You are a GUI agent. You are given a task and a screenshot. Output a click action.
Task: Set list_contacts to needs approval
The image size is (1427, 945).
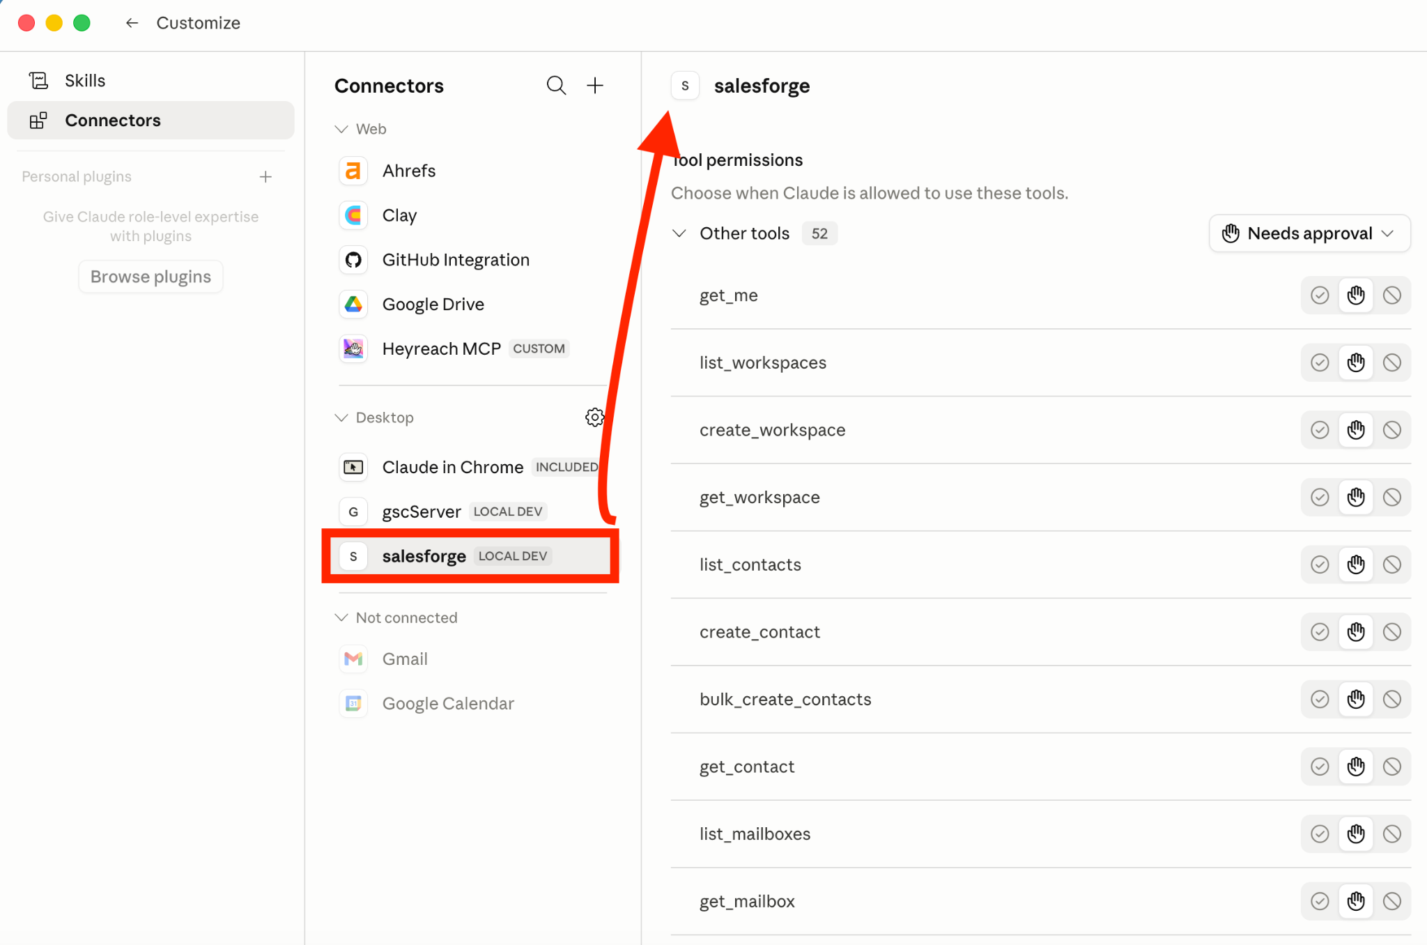click(1356, 564)
